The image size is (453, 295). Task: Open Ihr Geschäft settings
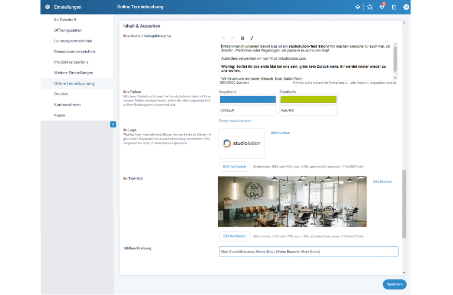65,20
